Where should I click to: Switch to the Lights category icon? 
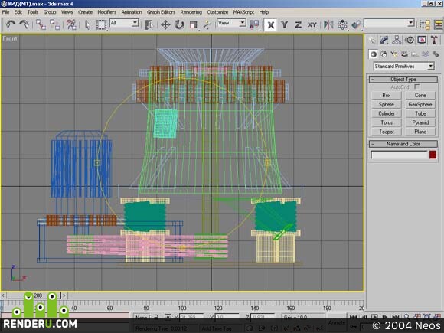pyautogui.click(x=394, y=54)
